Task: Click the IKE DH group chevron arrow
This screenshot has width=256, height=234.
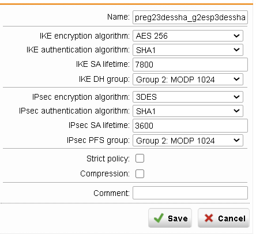Action: click(236, 79)
